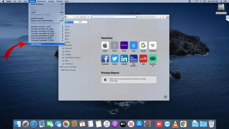Expand Saturday, January 2, 2021 history submenu

(x=46, y=27)
